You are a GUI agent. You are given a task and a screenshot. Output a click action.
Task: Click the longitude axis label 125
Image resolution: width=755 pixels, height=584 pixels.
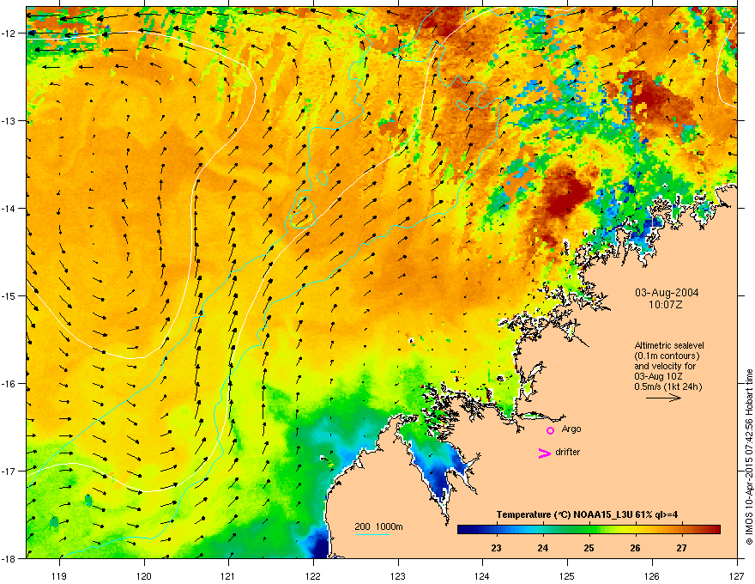(567, 575)
